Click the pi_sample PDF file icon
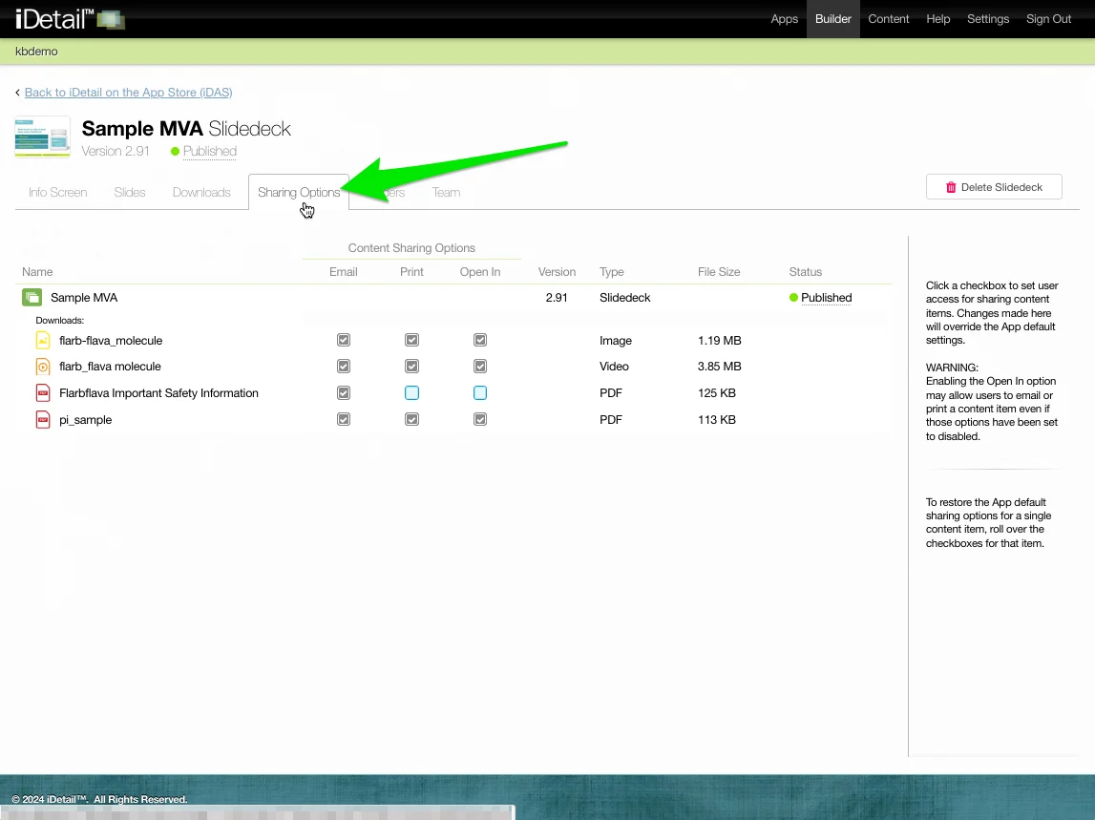The image size is (1095, 820). pos(43,420)
